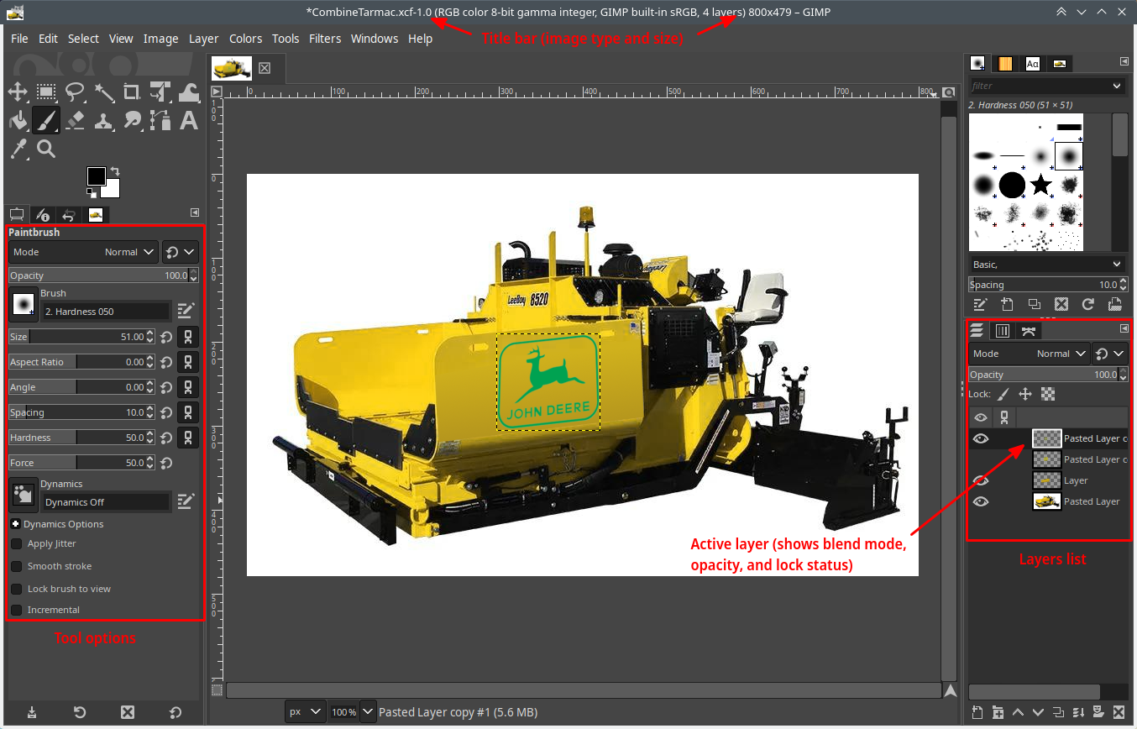Select the Text tool
The height and width of the screenshot is (729, 1137).
tap(189, 120)
